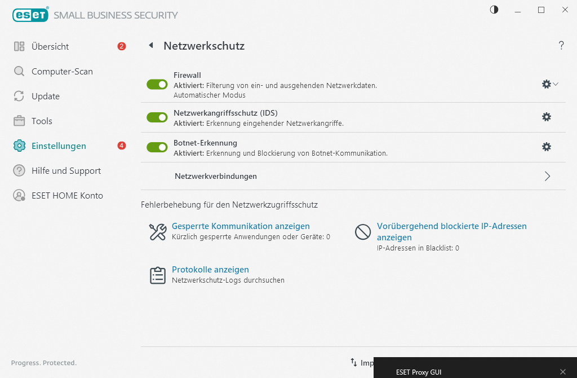Screen dimensions: 577x378
Task: Open Netzwerkangriffsschutz (IDS) gear settings
Action: point(545,117)
